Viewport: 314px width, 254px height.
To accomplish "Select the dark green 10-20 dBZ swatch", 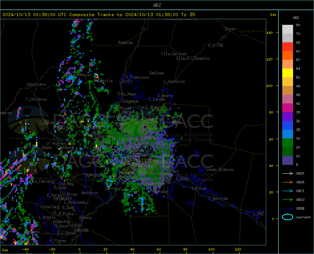I will point(287,152).
